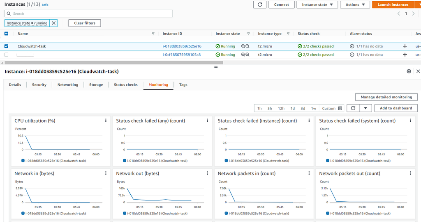This screenshot has width=421, height=223.
Task: Open the Instances Info link
Action: [x=45, y=5]
